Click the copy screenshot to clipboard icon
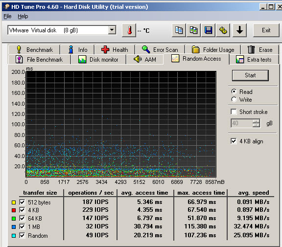282x247 pixels. 193,30
